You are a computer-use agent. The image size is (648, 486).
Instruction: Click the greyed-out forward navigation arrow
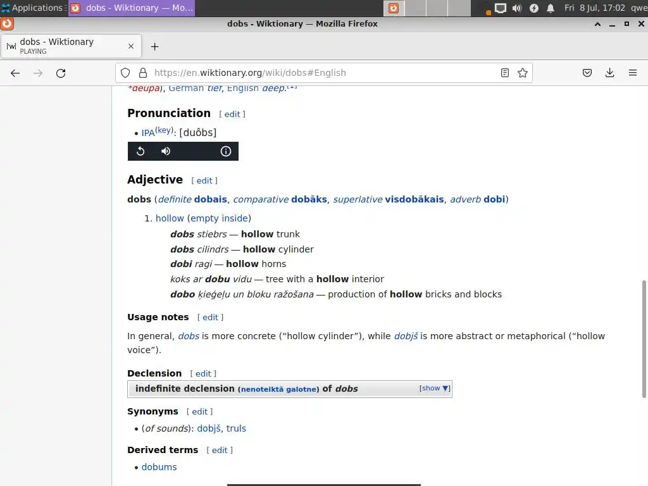click(x=37, y=73)
